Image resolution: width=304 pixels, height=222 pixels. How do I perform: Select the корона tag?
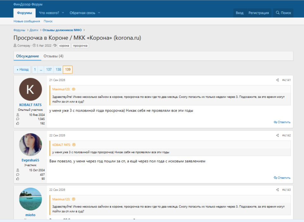[x=64, y=46]
